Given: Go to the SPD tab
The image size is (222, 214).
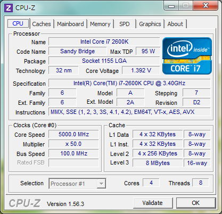Looking at the screenshot, I should click(124, 24).
